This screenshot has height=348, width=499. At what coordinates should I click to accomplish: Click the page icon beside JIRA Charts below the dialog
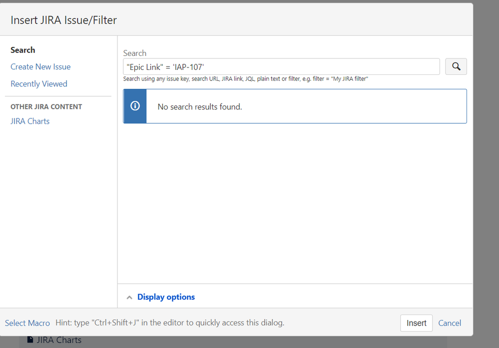coord(30,340)
